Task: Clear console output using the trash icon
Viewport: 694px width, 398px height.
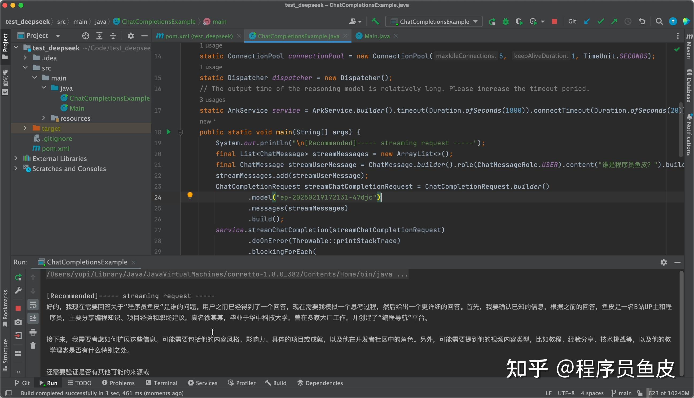Action: pos(33,345)
